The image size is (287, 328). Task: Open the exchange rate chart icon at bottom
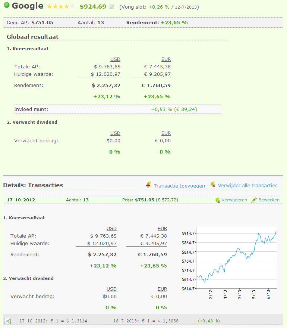(7, 321)
